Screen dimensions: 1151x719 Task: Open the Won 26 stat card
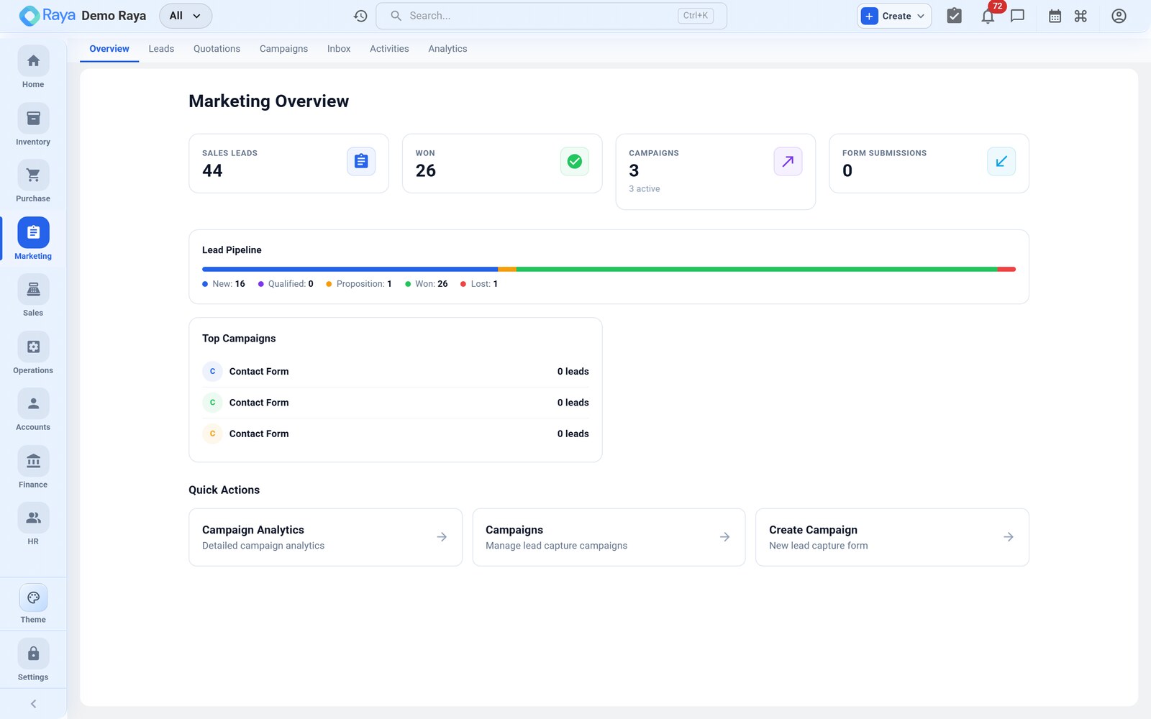pos(502,163)
